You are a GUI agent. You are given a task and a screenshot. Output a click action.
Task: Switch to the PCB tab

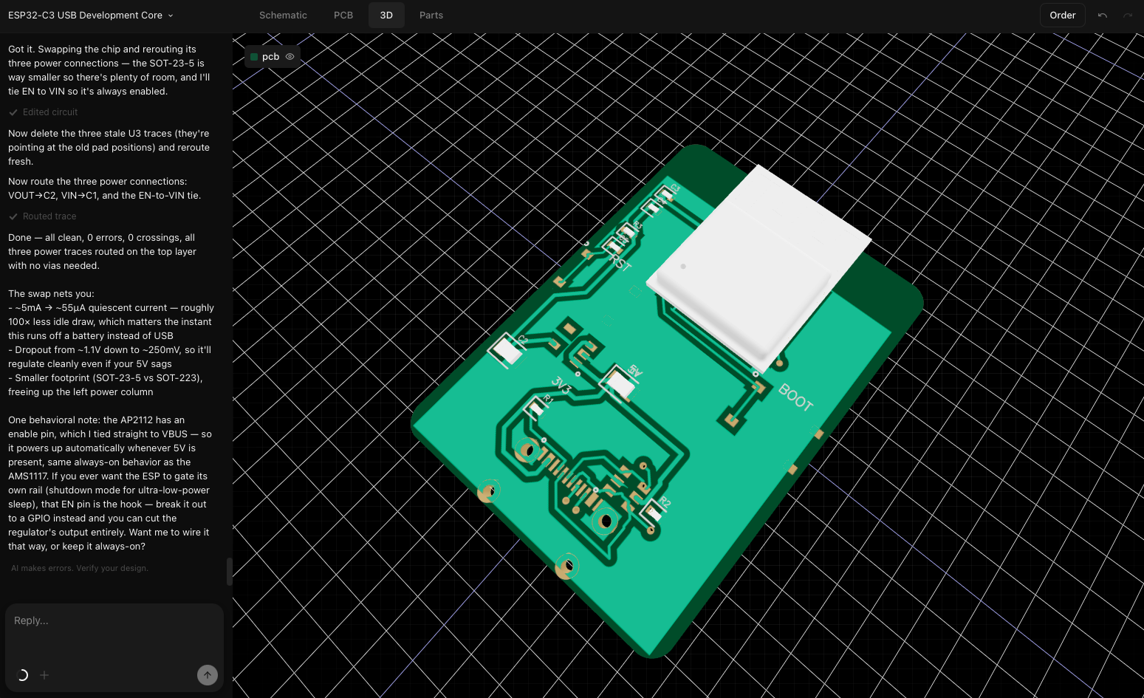click(x=343, y=15)
